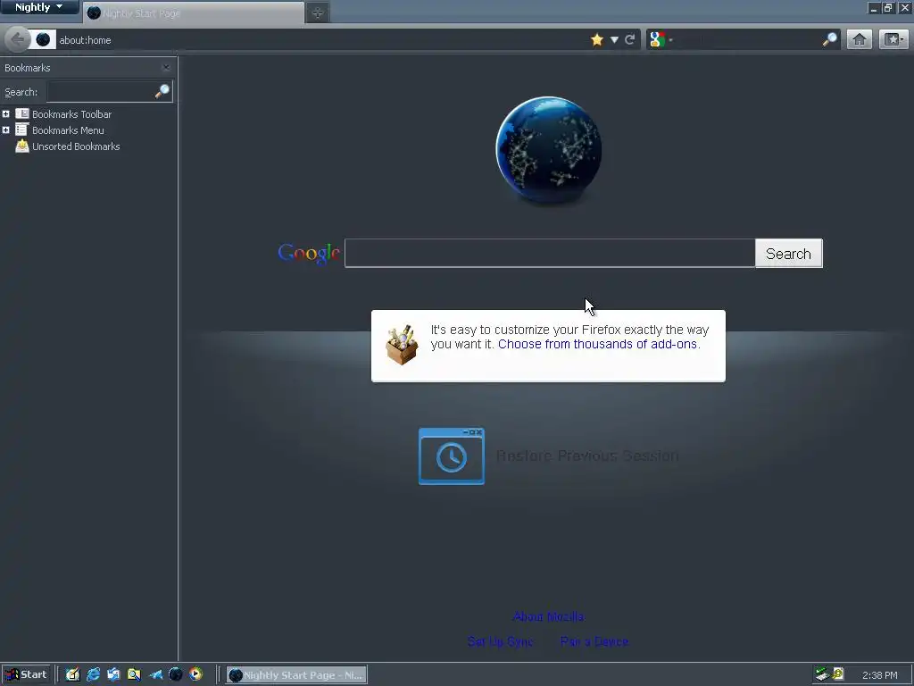Open the About Mozilla link
Viewport: 914px width, 686px height.
click(x=549, y=616)
